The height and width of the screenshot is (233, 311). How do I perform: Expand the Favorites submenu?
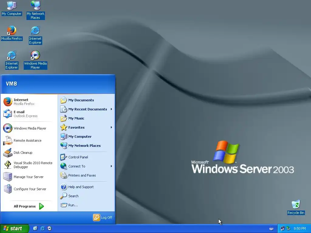coord(87,127)
